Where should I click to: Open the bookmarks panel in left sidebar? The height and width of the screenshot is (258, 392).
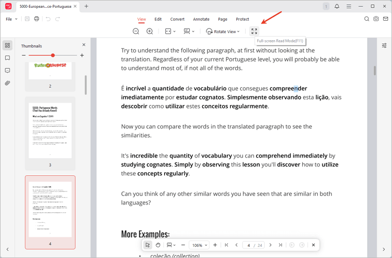pyautogui.click(x=7, y=58)
